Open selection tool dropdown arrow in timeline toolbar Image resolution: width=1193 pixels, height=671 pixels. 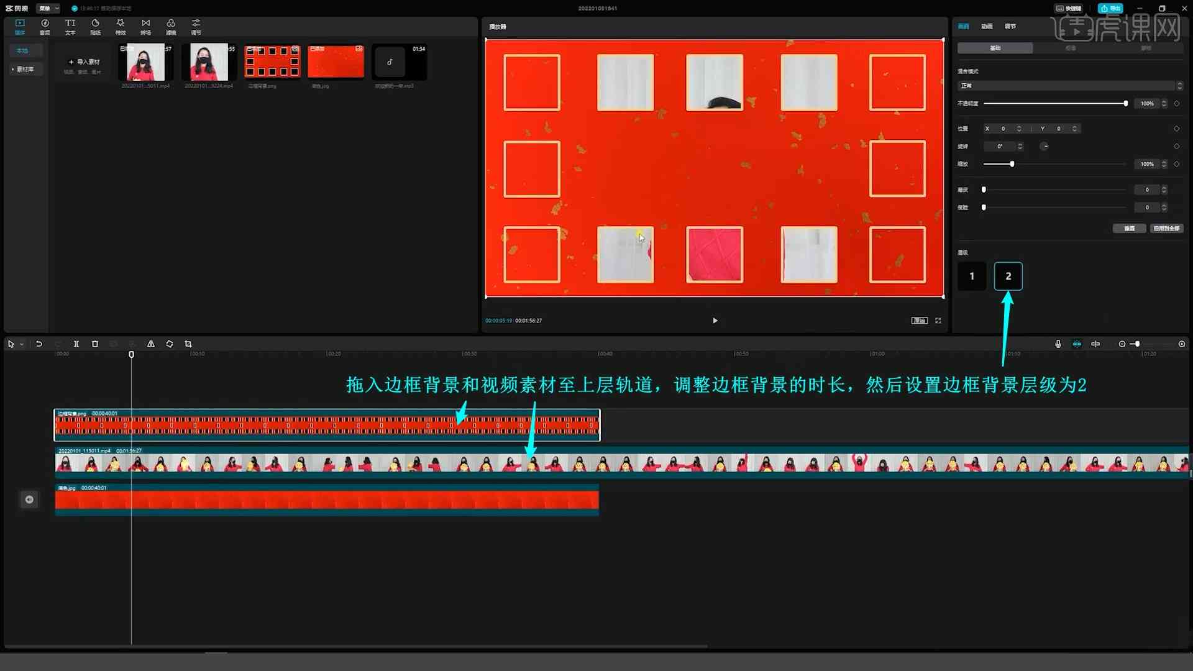[22, 344]
